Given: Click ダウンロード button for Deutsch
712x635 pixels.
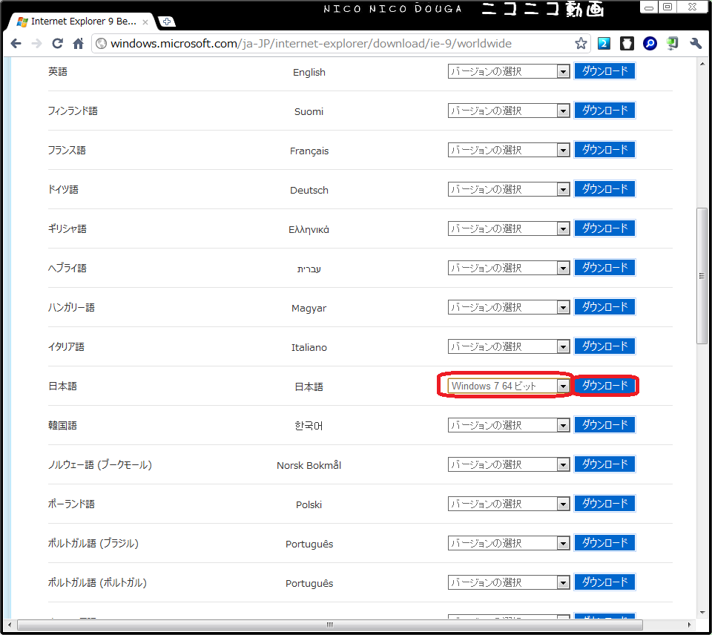Looking at the screenshot, I should pos(605,188).
